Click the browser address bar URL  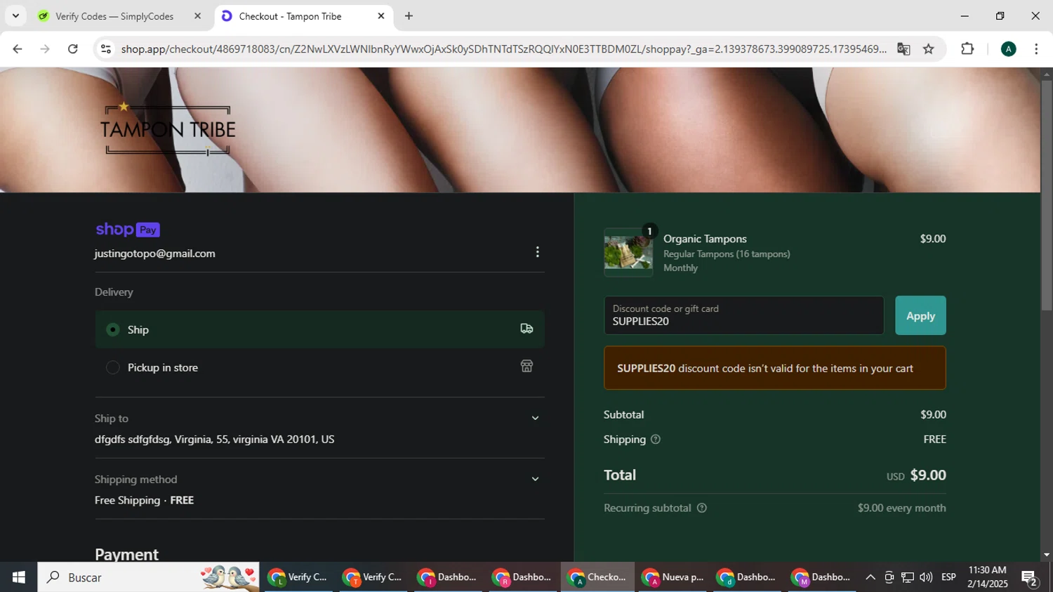click(503, 49)
